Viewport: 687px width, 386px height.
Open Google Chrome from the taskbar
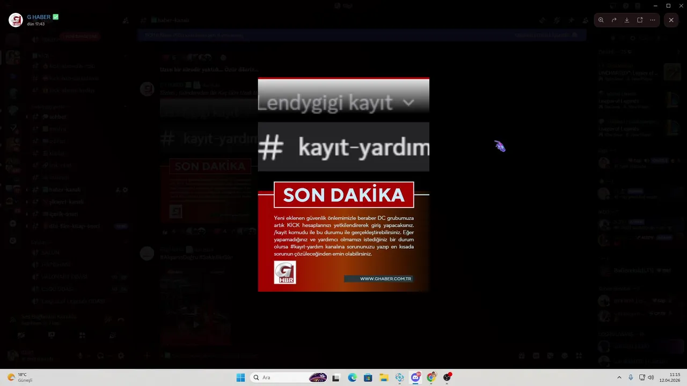(x=431, y=377)
